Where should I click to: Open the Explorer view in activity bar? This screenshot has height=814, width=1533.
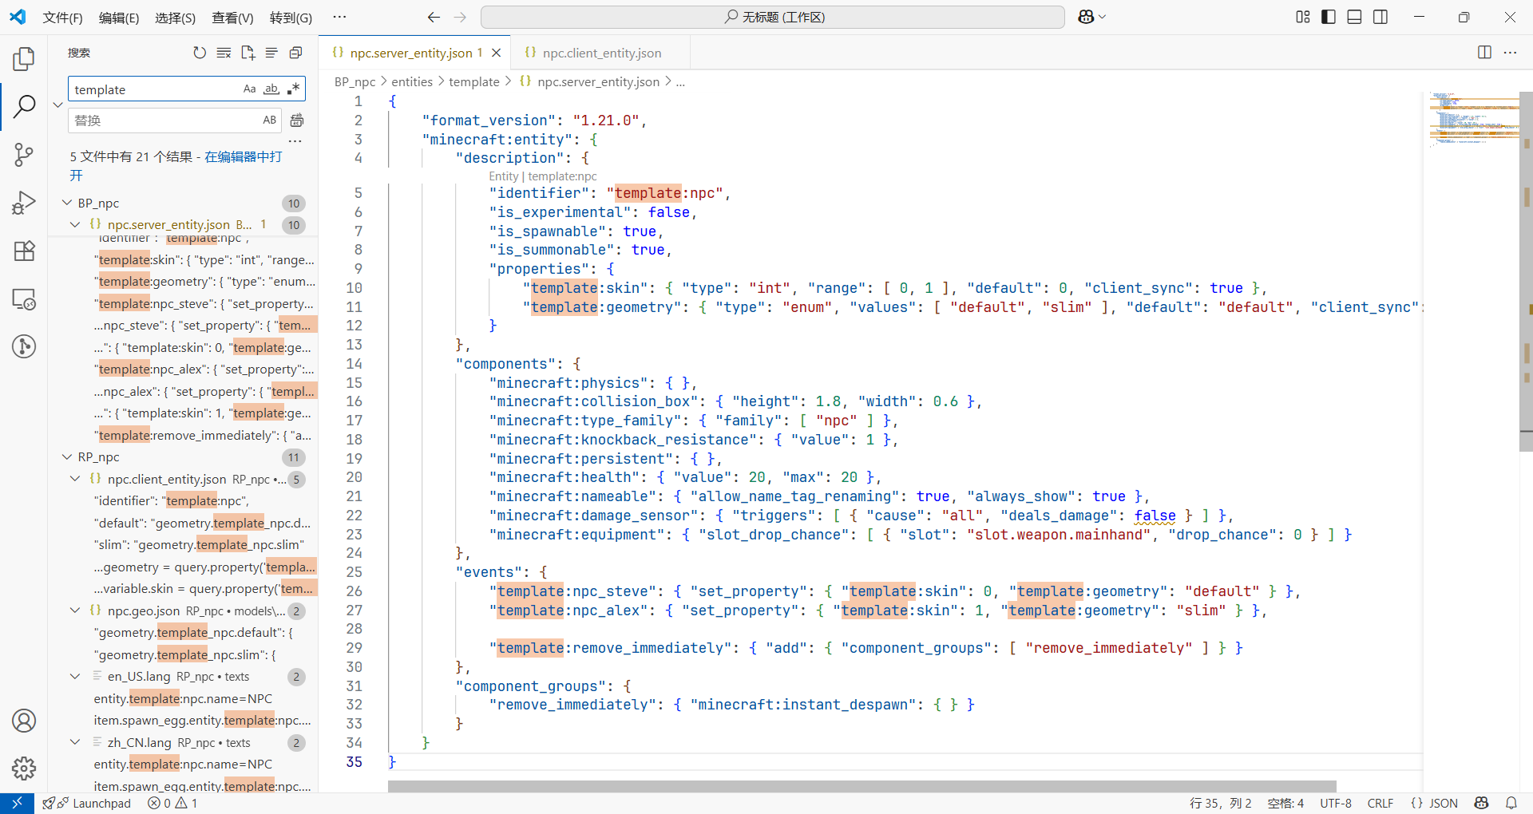(x=24, y=58)
